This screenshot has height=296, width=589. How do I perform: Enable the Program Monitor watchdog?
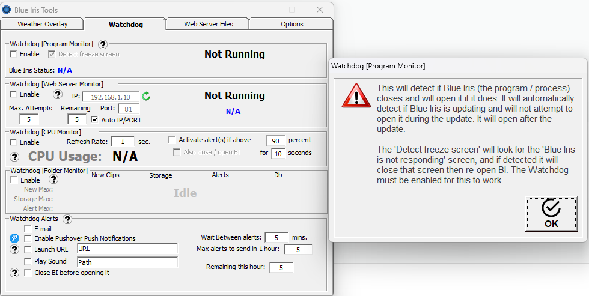tap(14, 54)
